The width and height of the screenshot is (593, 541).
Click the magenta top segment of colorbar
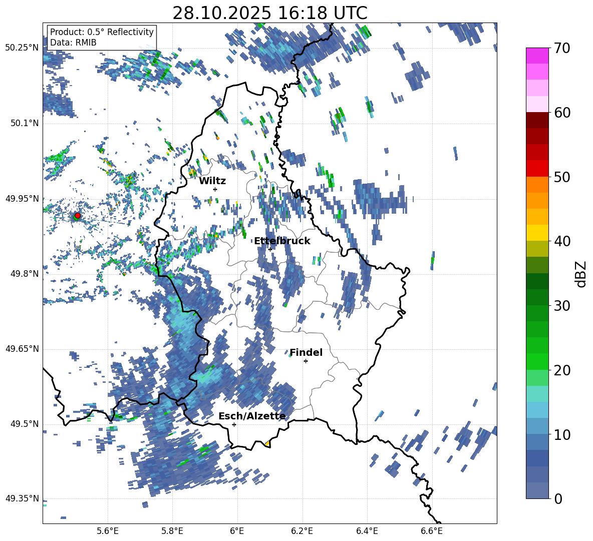(x=537, y=56)
